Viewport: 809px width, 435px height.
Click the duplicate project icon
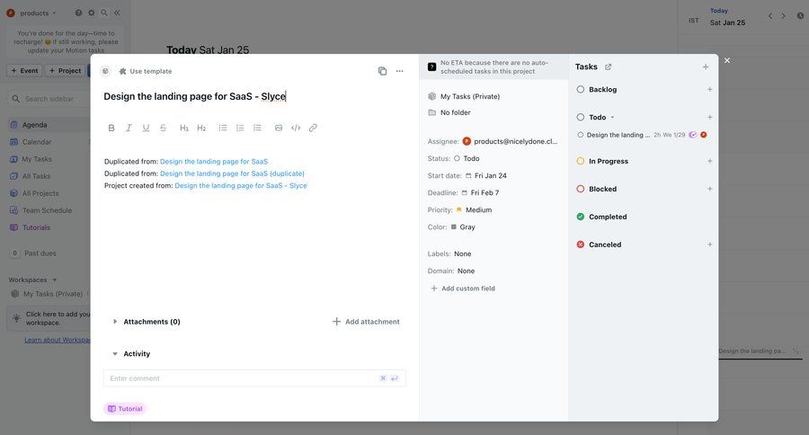pos(382,71)
